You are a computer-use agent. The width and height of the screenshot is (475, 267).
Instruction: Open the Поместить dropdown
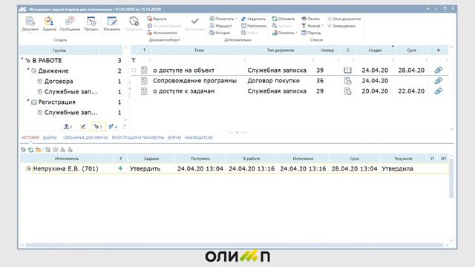[x=223, y=19]
